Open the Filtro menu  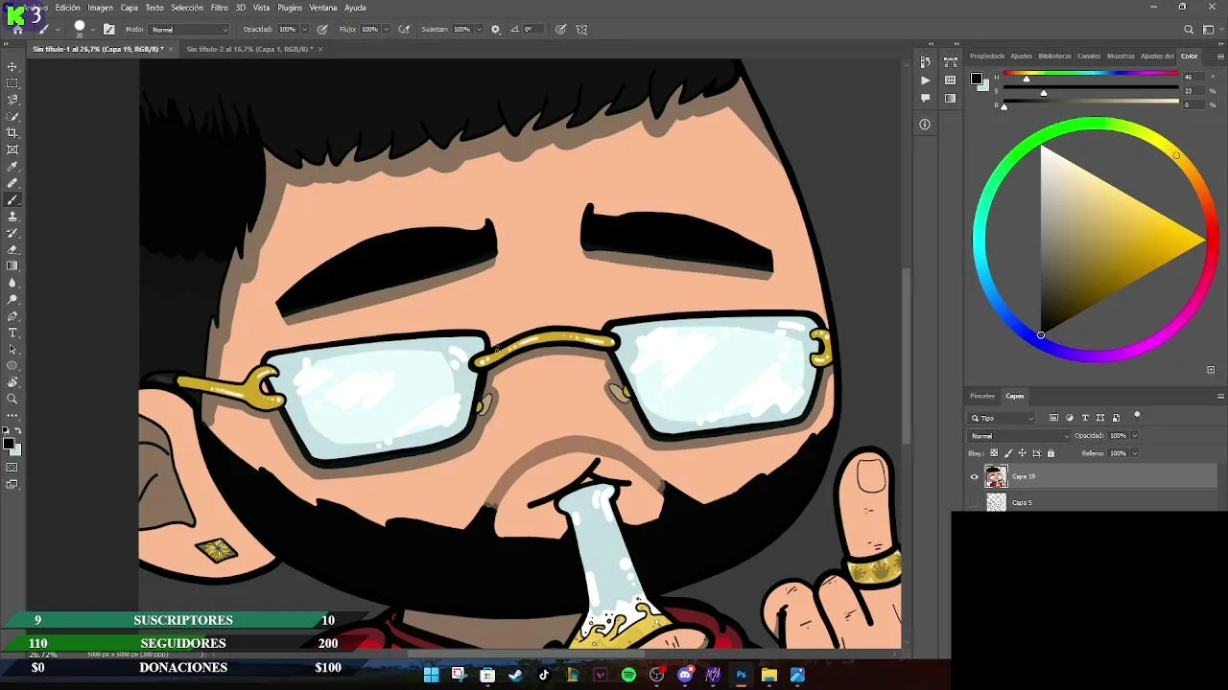pos(220,8)
